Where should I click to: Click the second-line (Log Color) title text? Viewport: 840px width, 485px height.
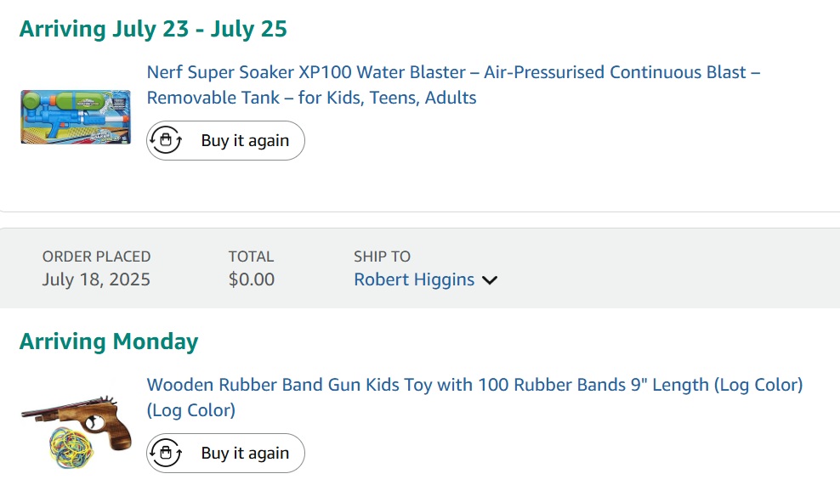click(x=190, y=410)
